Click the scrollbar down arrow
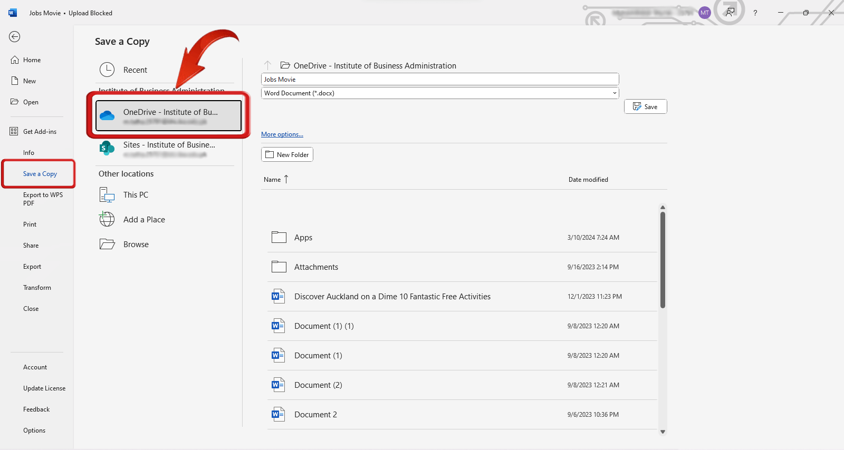844x450 pixels. pyautogui.click(x=663, y=432)
